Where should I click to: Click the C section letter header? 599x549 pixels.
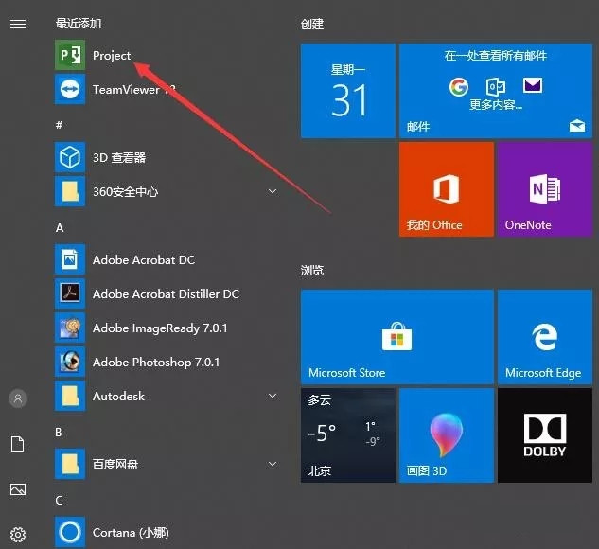tap(60, 500)
